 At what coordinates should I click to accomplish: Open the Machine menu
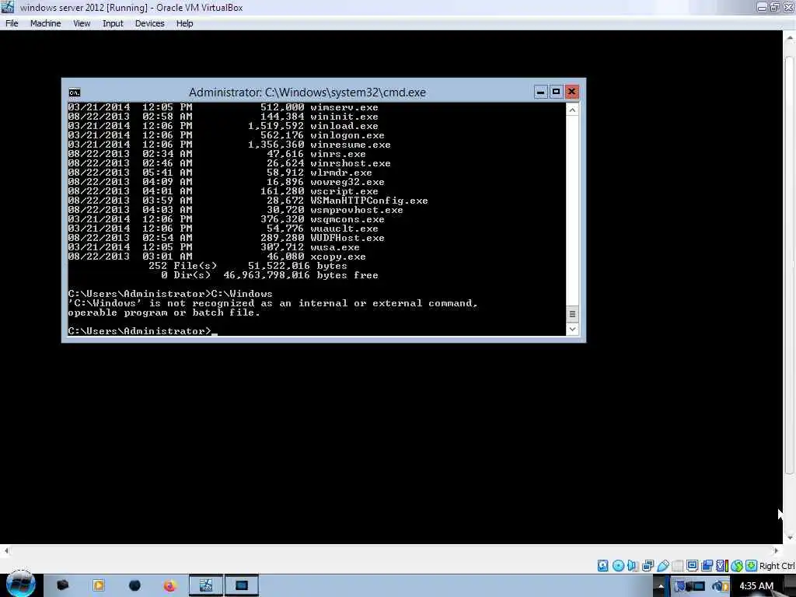click(x=45, y=23)
